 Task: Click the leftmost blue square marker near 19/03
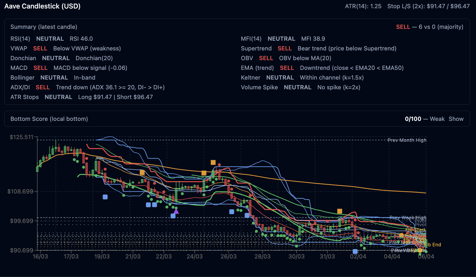[x=105, y=197]
